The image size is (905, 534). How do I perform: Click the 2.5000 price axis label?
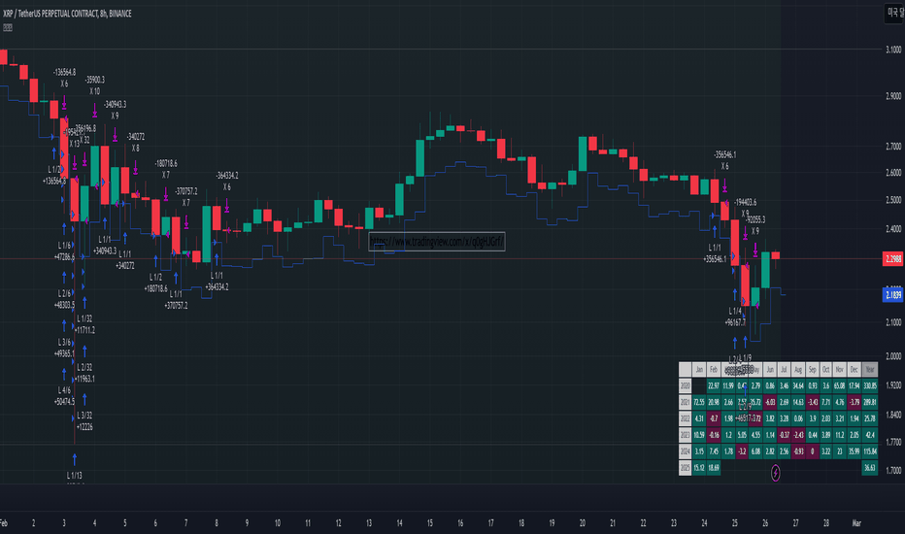coord(893,200)
